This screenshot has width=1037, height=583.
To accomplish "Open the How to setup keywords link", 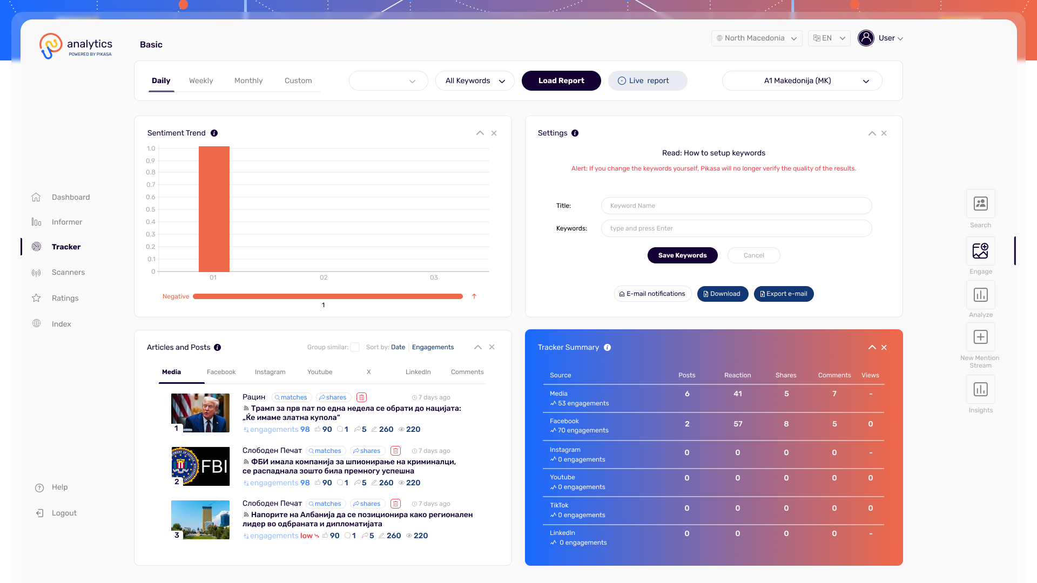I will [x=713, y=153].
